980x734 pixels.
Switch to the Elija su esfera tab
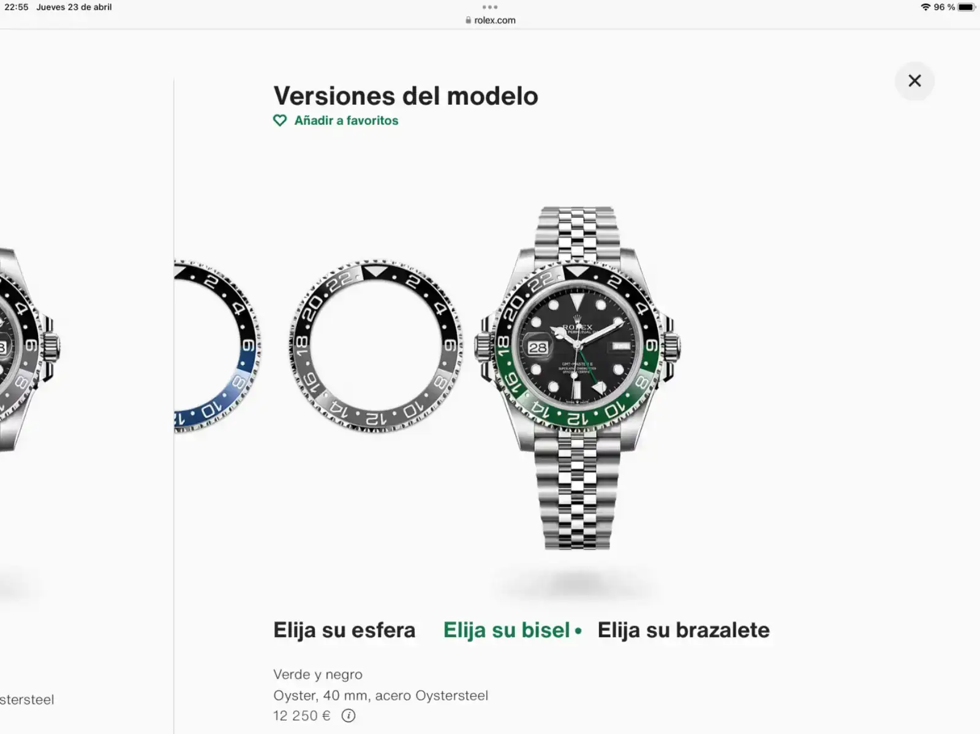(x=344, y=630)
